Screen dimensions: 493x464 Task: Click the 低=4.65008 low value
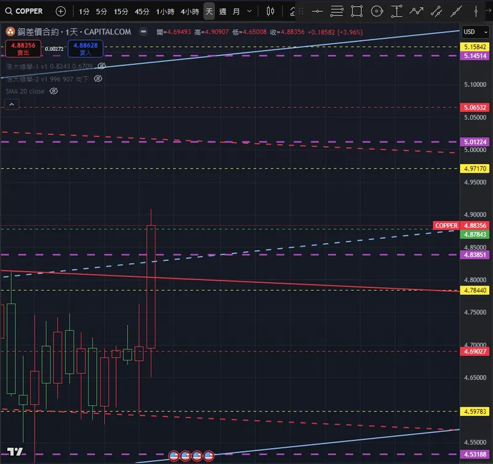tap(250, 32)
